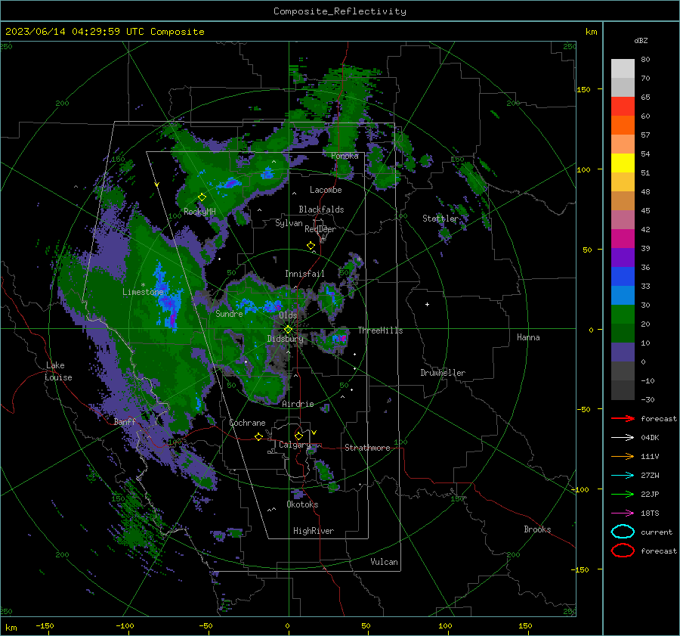Select the orange 111V arrow icon
The width and height of the screenshot is (680, 636).
coord(623,456)
